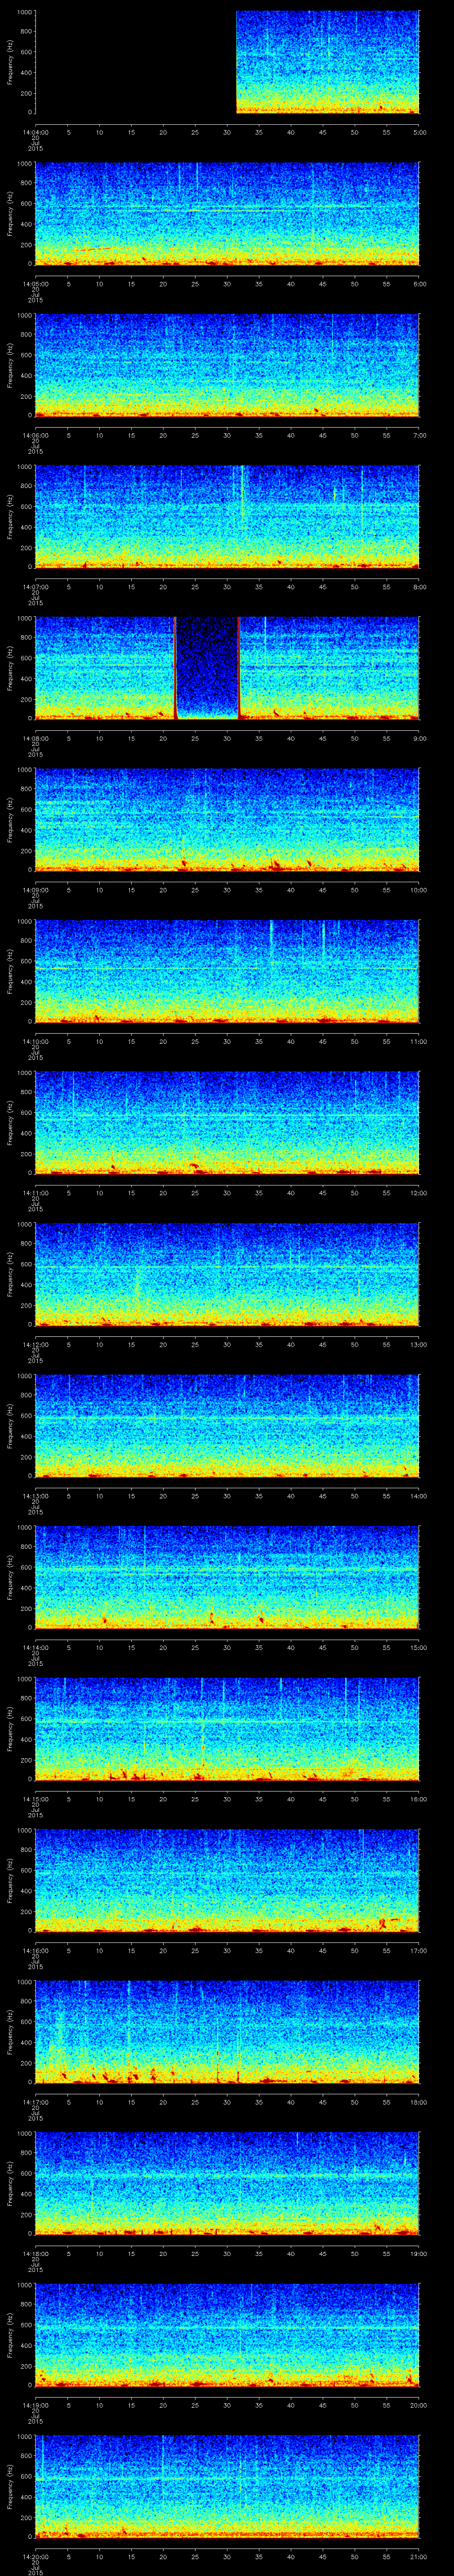Viewport: 454px width, 2576px height.
Task: Choose the spectrogram panel starting at 14:11:00
Action: click(227, 1122)
